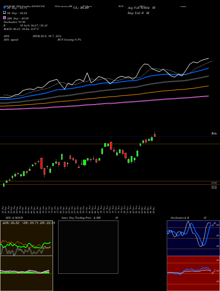Click the 'ADX signal:' label

point(11,40)
